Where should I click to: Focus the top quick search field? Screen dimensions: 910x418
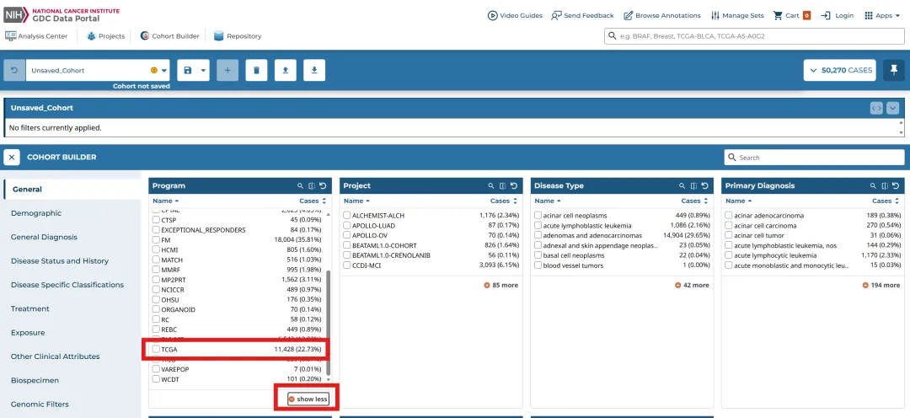(x=754, y=36)
